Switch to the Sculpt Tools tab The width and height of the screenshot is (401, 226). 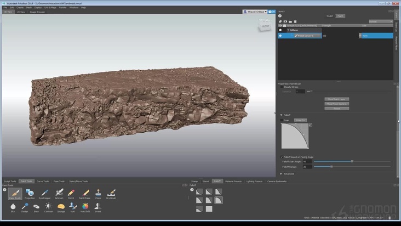pyautogui.click(x=10, y=181)
